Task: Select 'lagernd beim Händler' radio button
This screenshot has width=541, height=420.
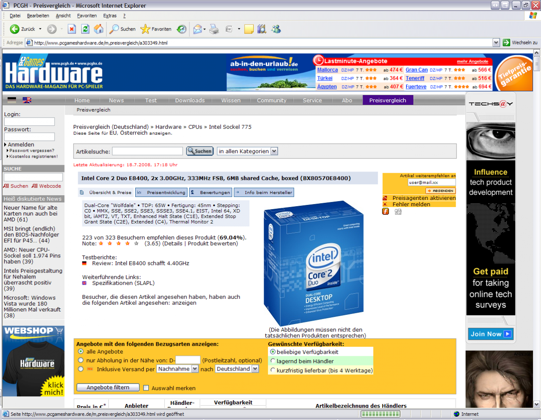Action: [273, 361]
